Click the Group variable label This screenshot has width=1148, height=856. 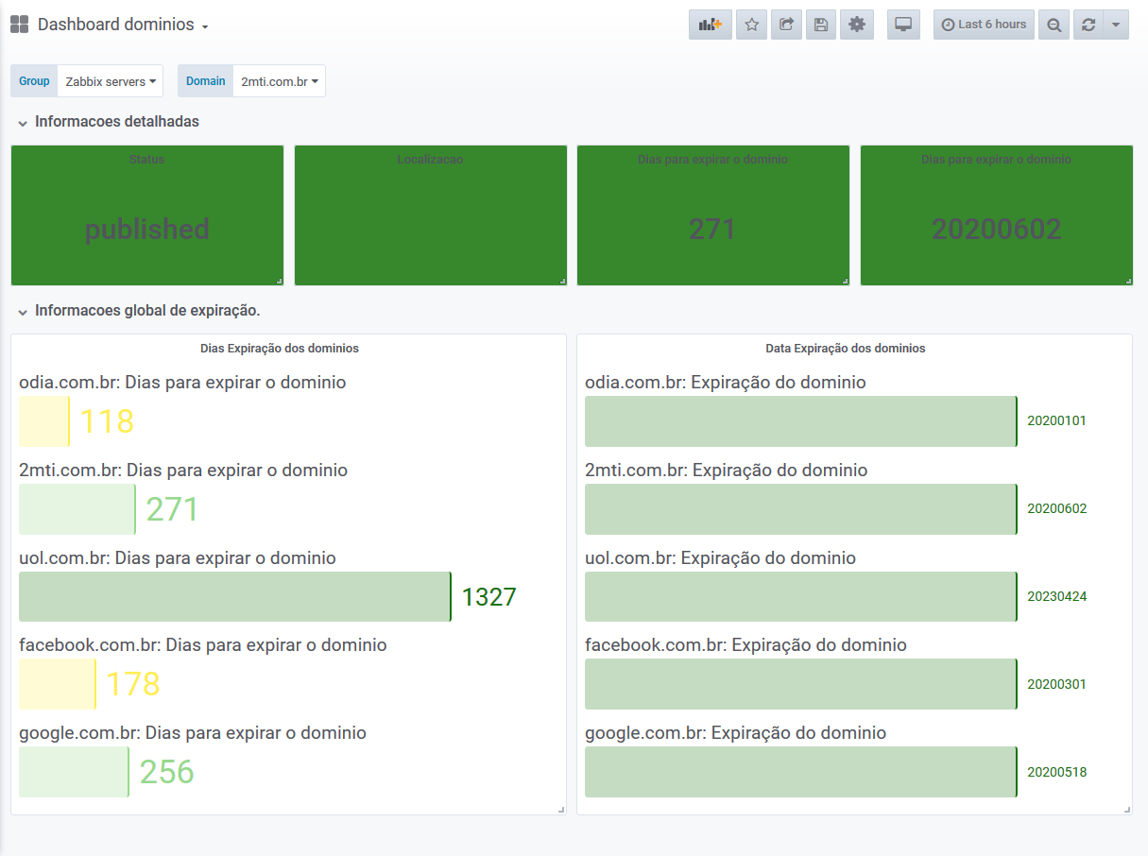(x=34, y=81)
